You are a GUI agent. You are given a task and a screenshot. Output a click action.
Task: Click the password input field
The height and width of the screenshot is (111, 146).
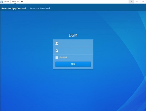[x=73, y=51]
